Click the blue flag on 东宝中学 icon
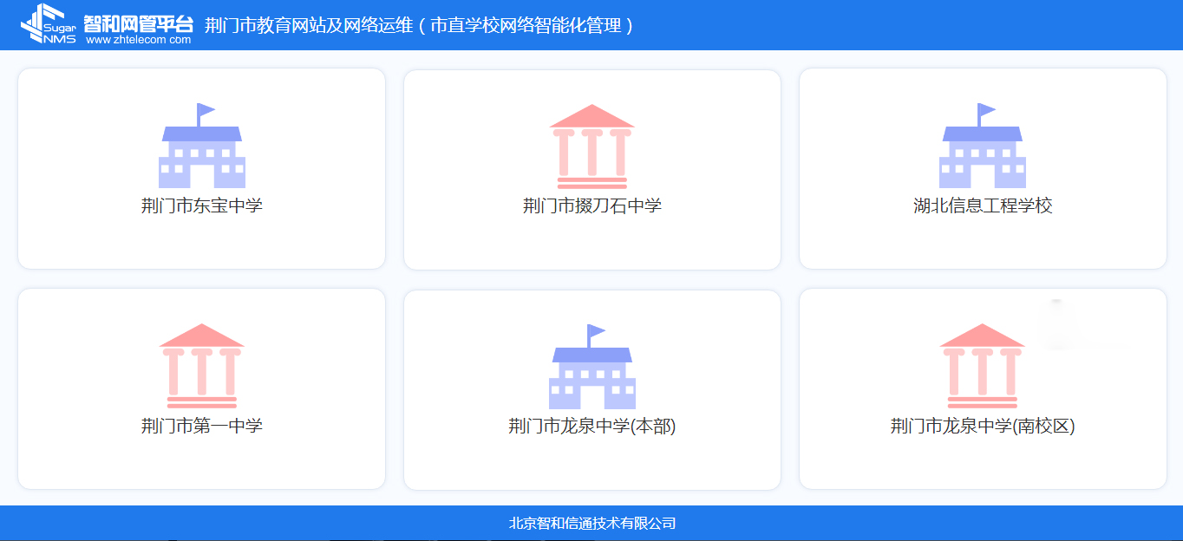Image resolution: width=1183 pixels, height=541 pixels. coord(206,109)
